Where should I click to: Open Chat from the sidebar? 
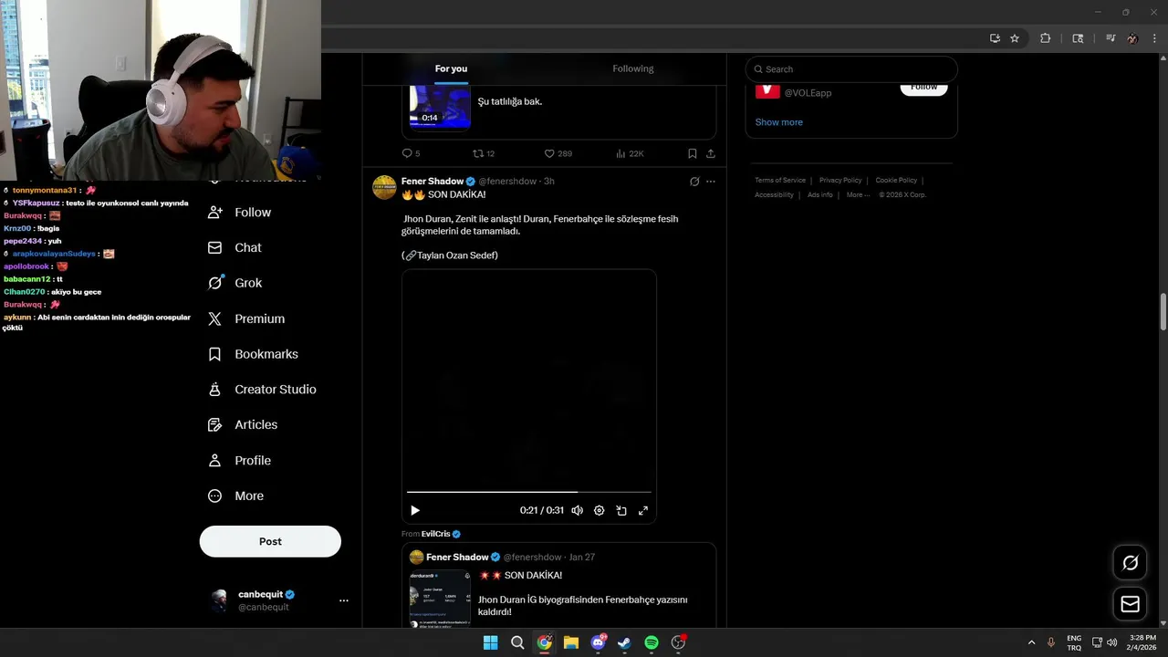click(x=235, y=247)
